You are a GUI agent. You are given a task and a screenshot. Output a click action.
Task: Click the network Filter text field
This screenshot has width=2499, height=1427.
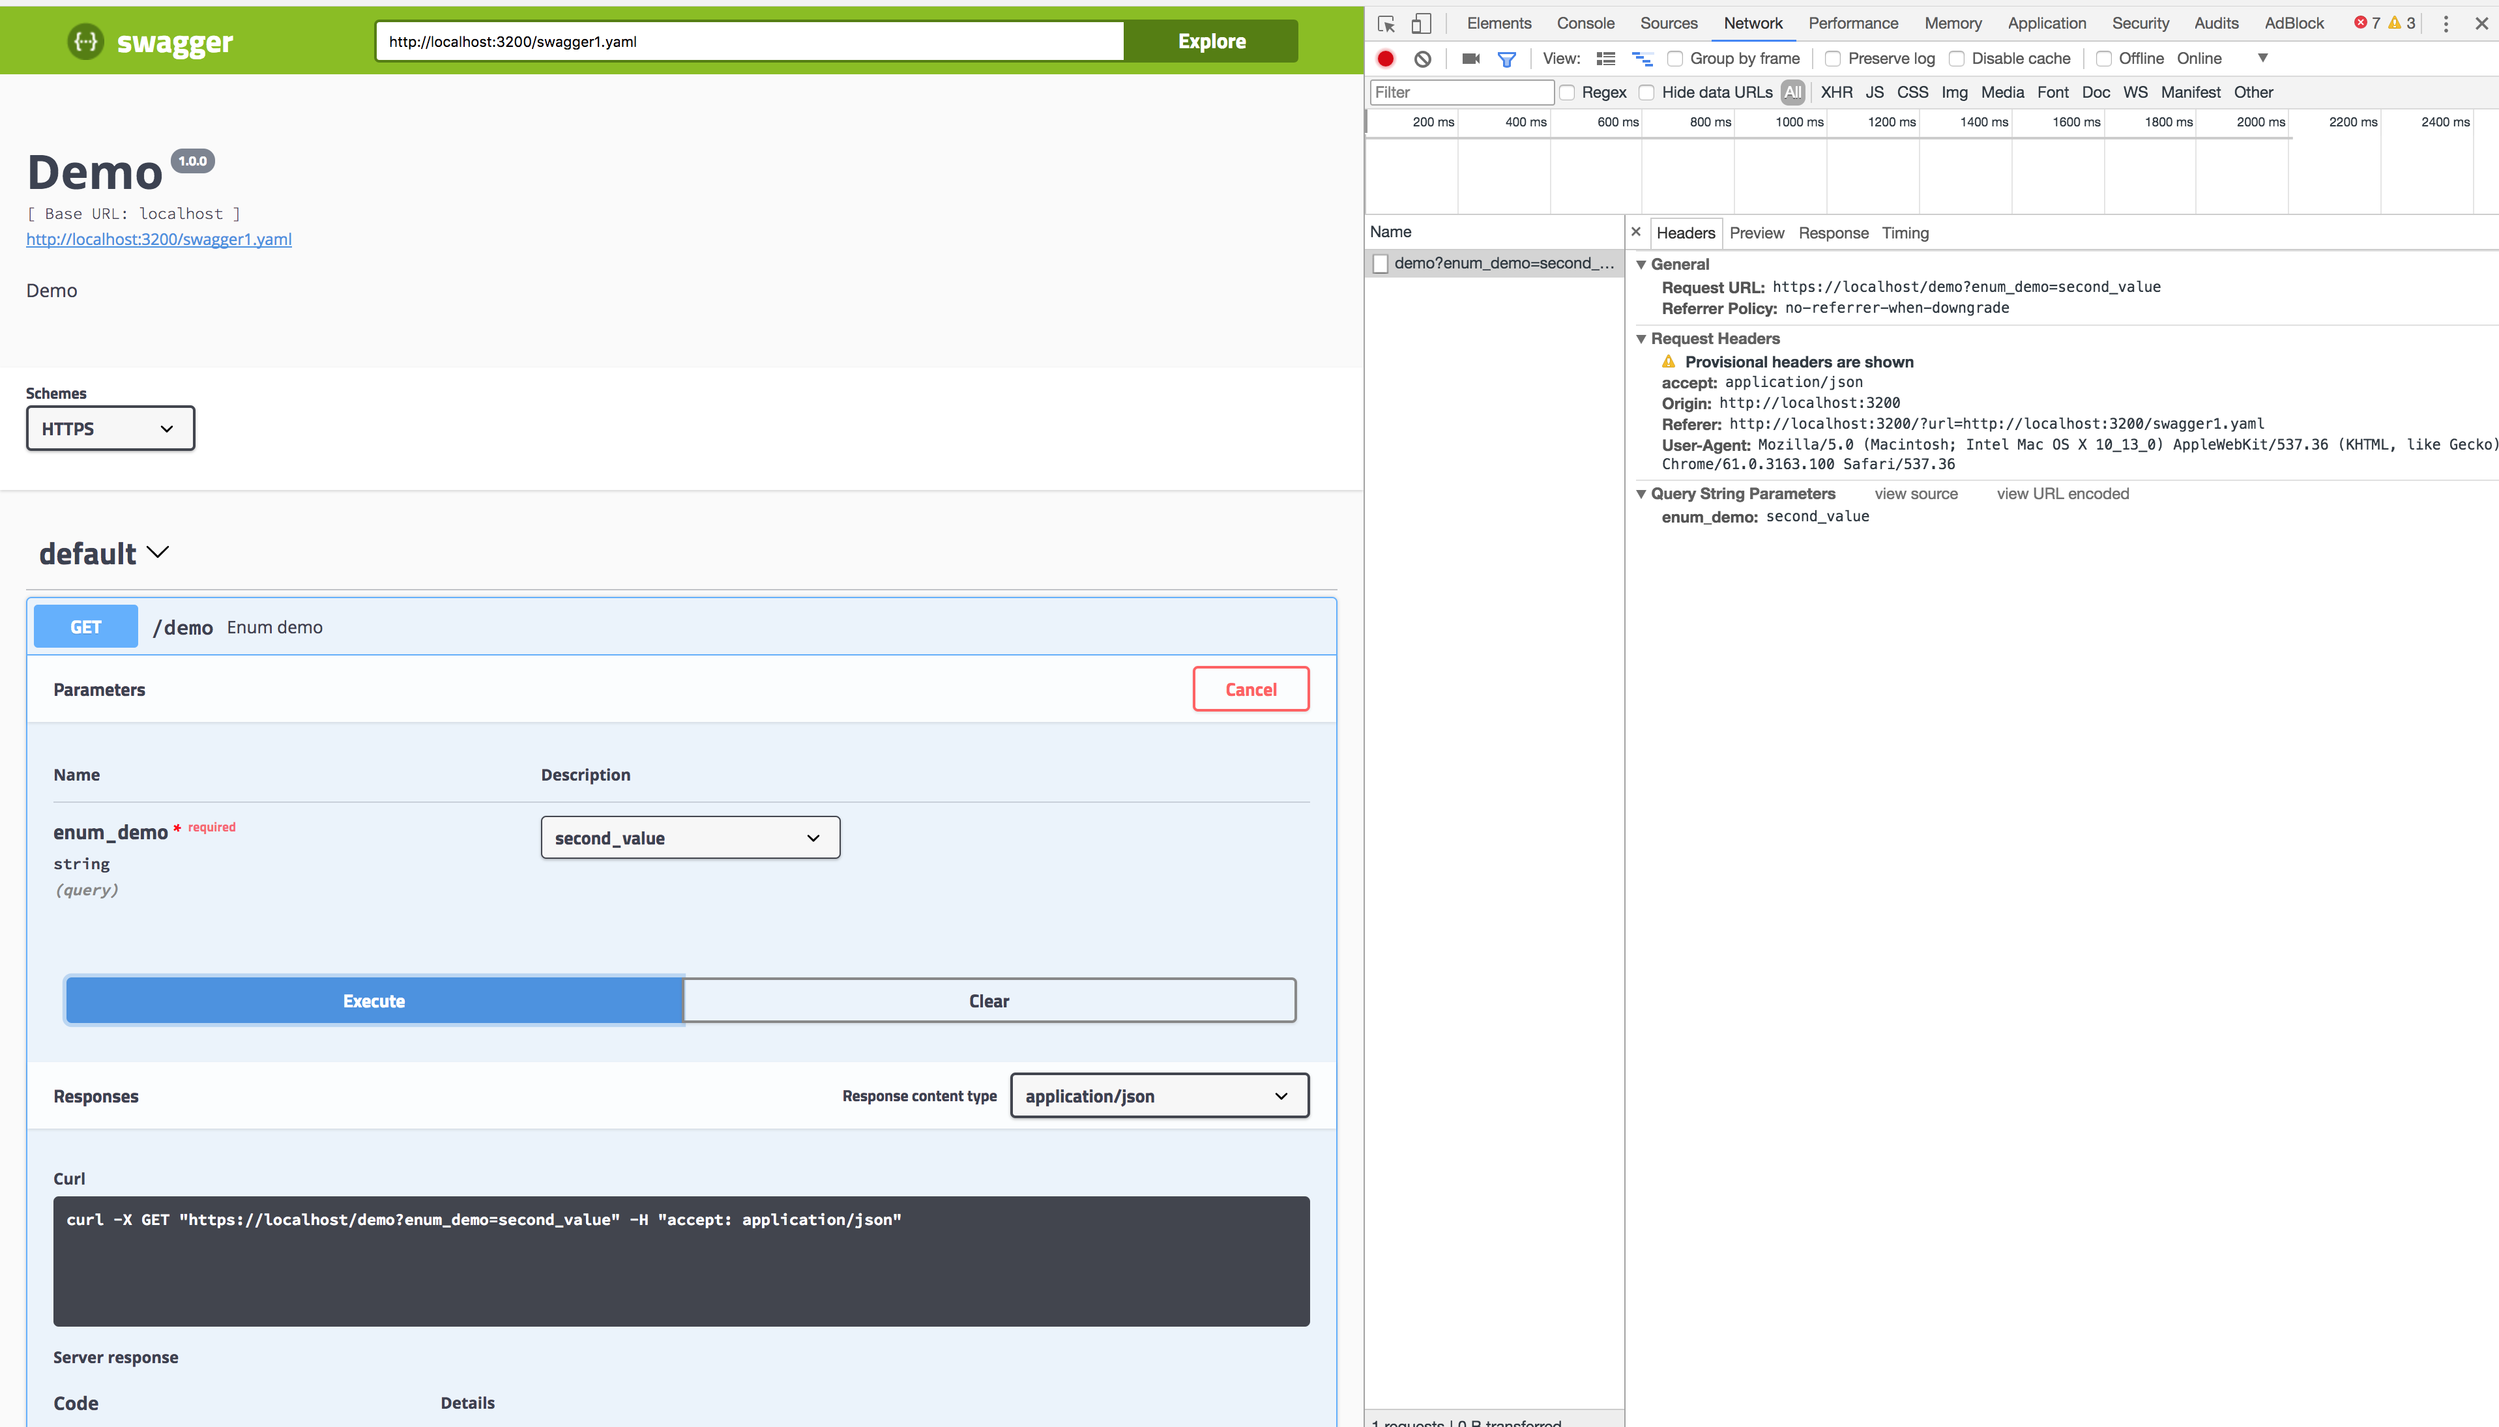point(1460,92)
